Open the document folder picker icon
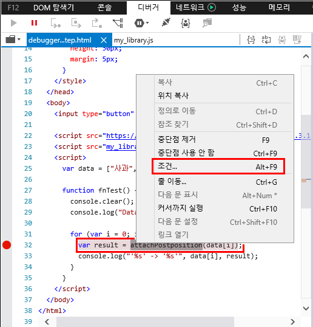The width and height of the screenshot is (313, 327). (10, 40)
